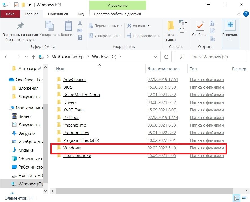Viewport: 250px width, 202px height.
Task: Click the quick access properties checkmark icon
Action: [16, 5]
